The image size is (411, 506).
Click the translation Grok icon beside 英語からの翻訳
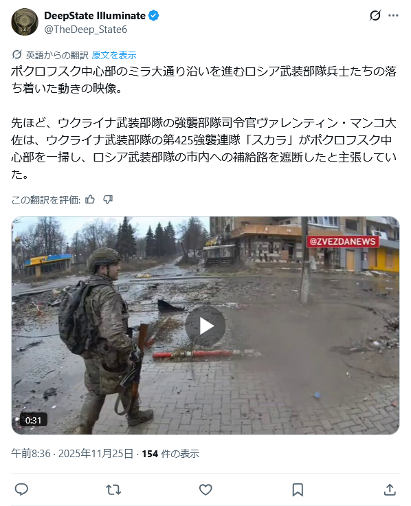click(16, 55)
